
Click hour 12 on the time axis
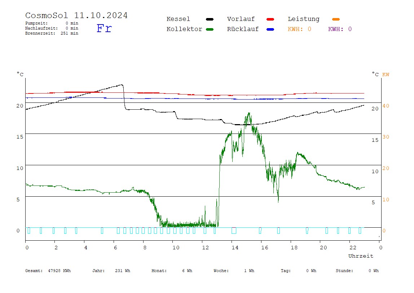click(x=206, y=248)
